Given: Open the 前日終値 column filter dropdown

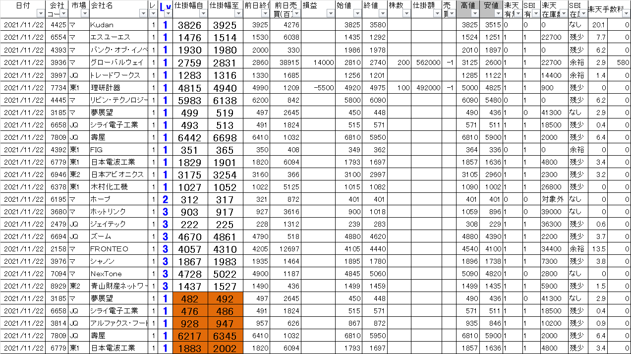Looking at the screenshot, I should tap(265, 14).
